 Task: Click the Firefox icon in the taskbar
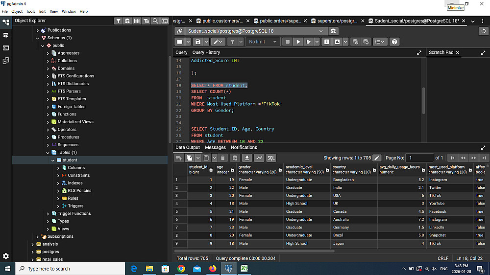click(x=212, y=269)
